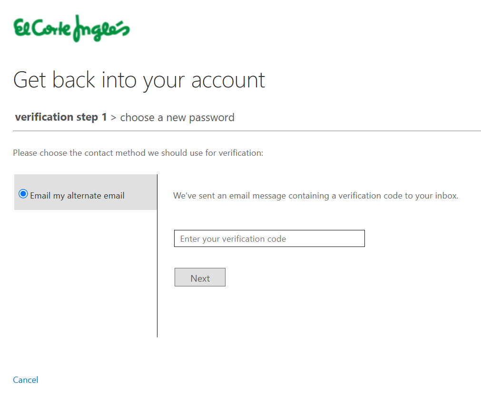Click the Please choose the contact method instruction
The height and width of the screenshot is (408, 481).
(138, 153)
